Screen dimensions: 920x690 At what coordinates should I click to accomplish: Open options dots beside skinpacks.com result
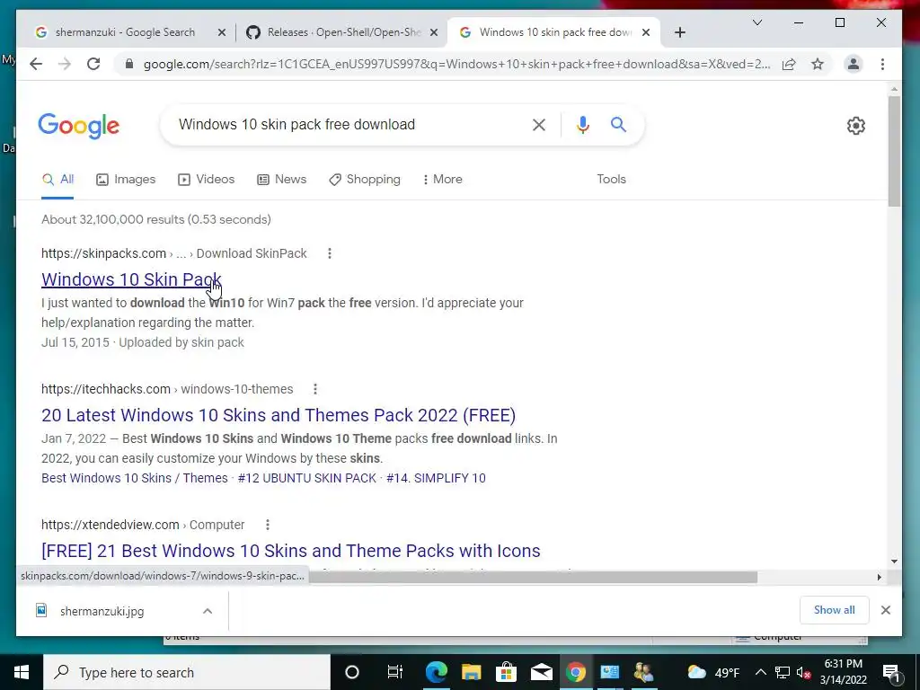tap(330, 253)
